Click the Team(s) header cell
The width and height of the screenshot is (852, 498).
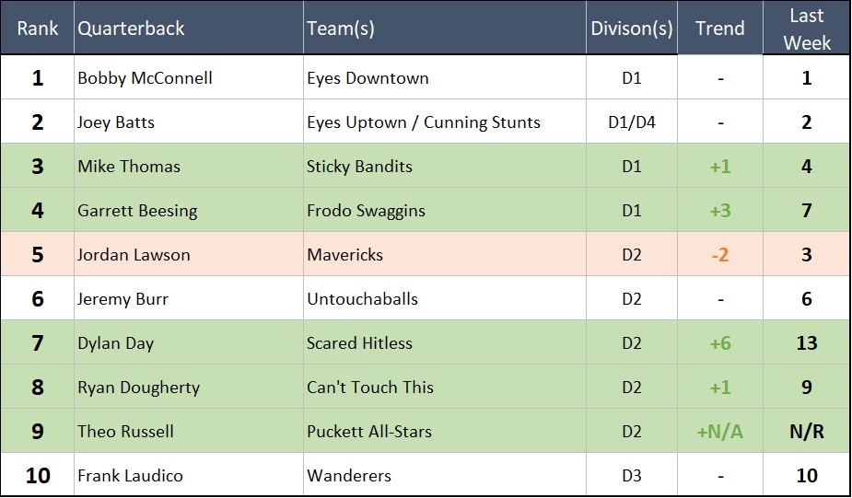[341, 29]
